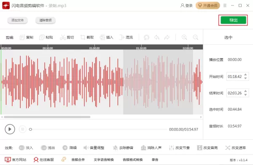Image resolution: width=253 pixels, height=165 pixels.
Task: Open the 改变速率 change speed effect
Action: coord(236,148)
